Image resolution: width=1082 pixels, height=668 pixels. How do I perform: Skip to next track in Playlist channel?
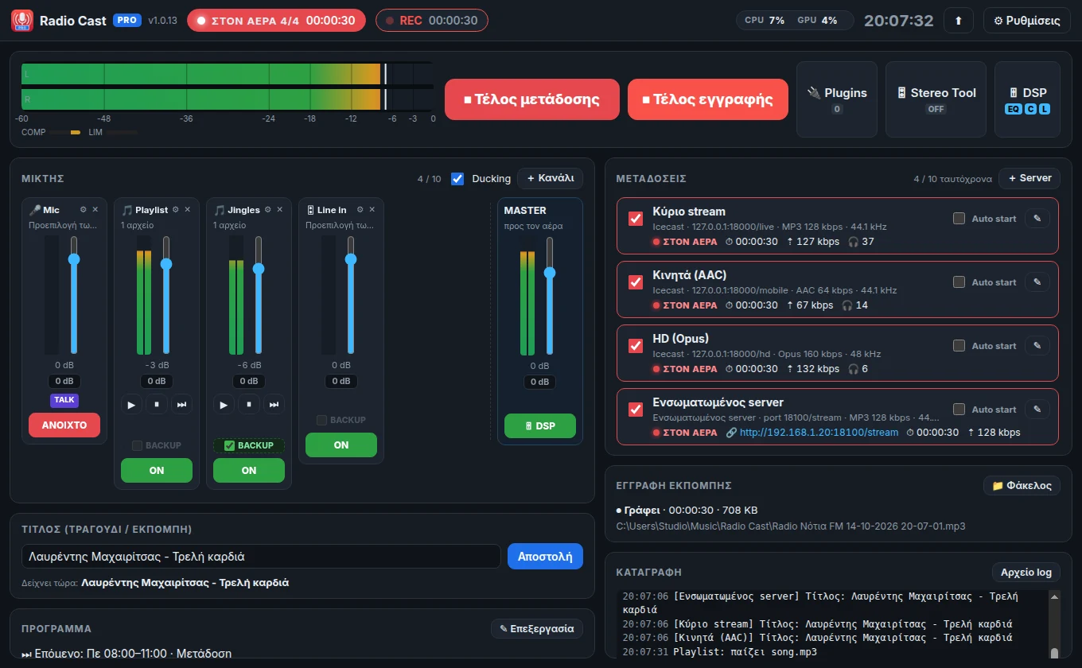coord(182,405)
